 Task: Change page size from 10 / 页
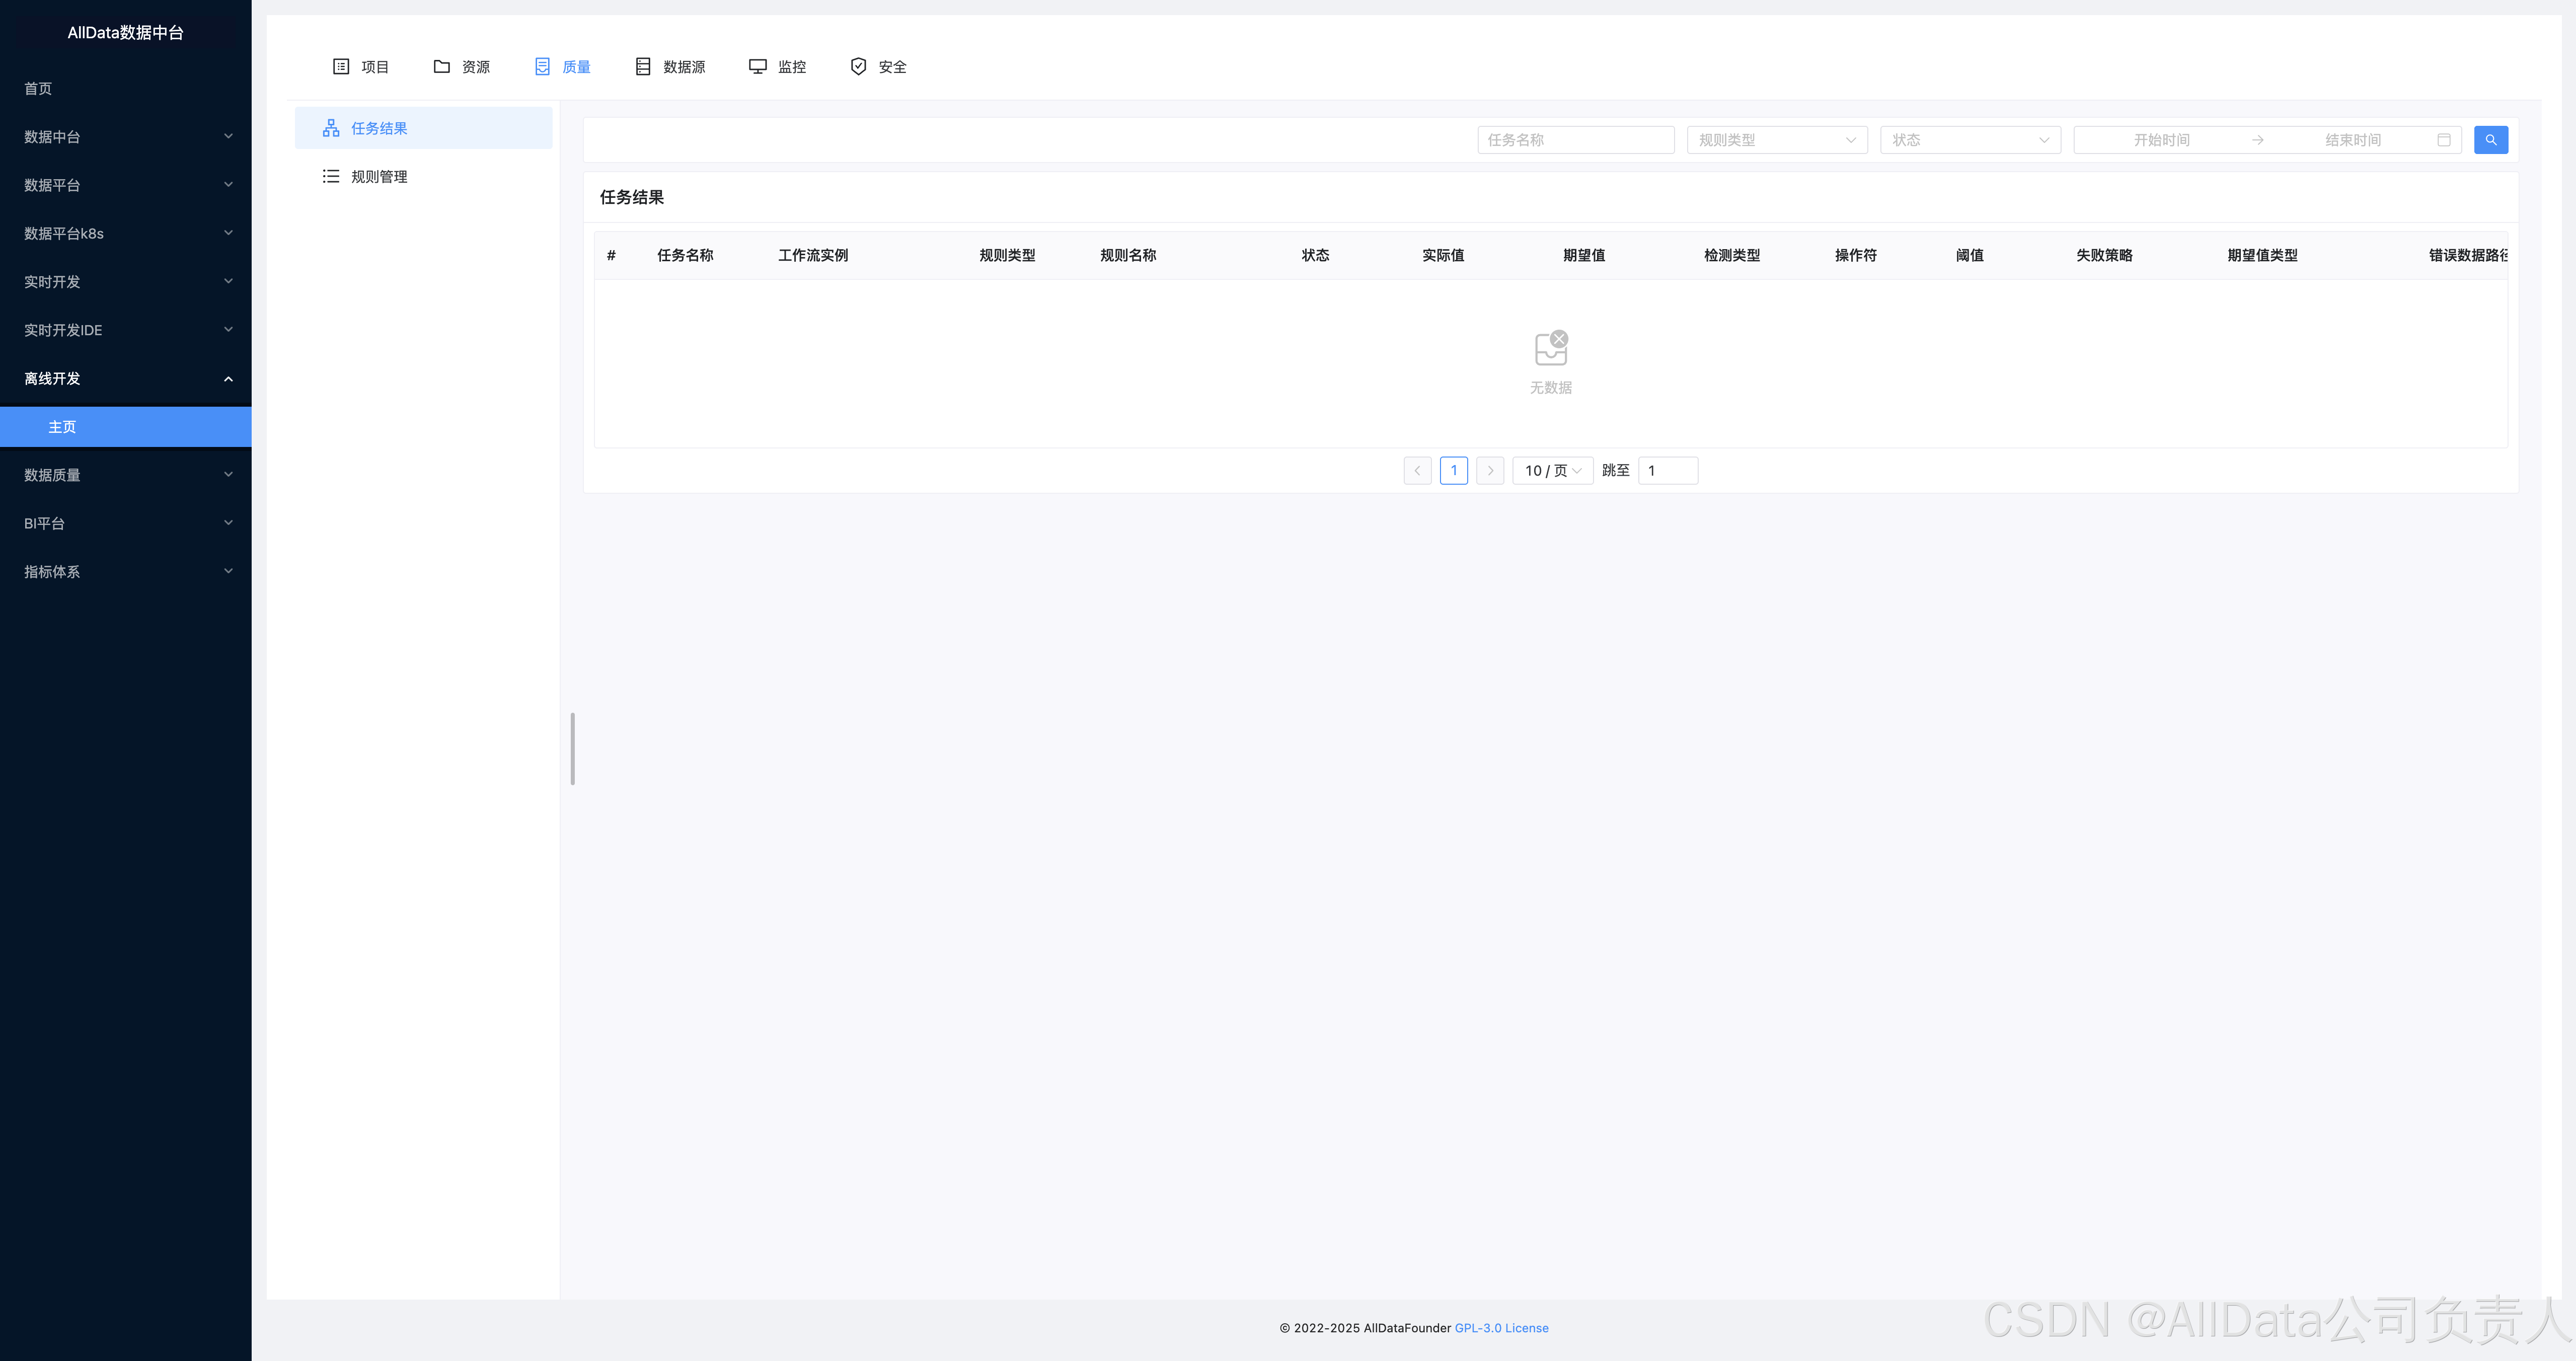[1552, 471]
